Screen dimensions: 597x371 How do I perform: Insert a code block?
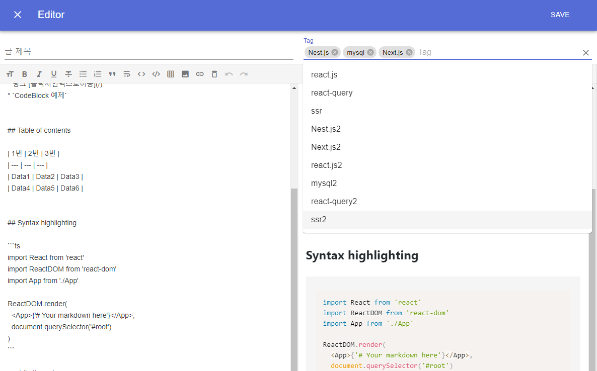point(156,74)
